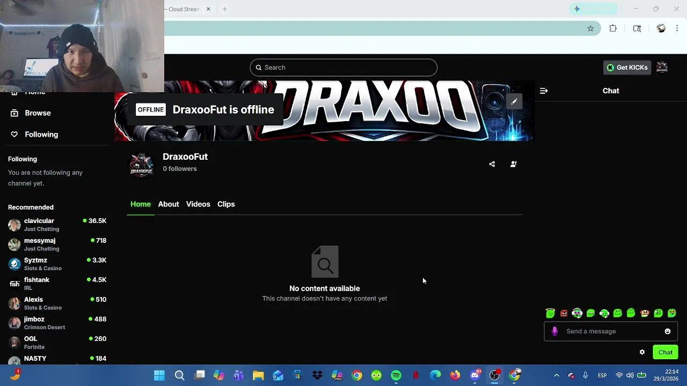The image size is (687, 386).
Task: Open the Windows Start menu
Action: point(159,375)
